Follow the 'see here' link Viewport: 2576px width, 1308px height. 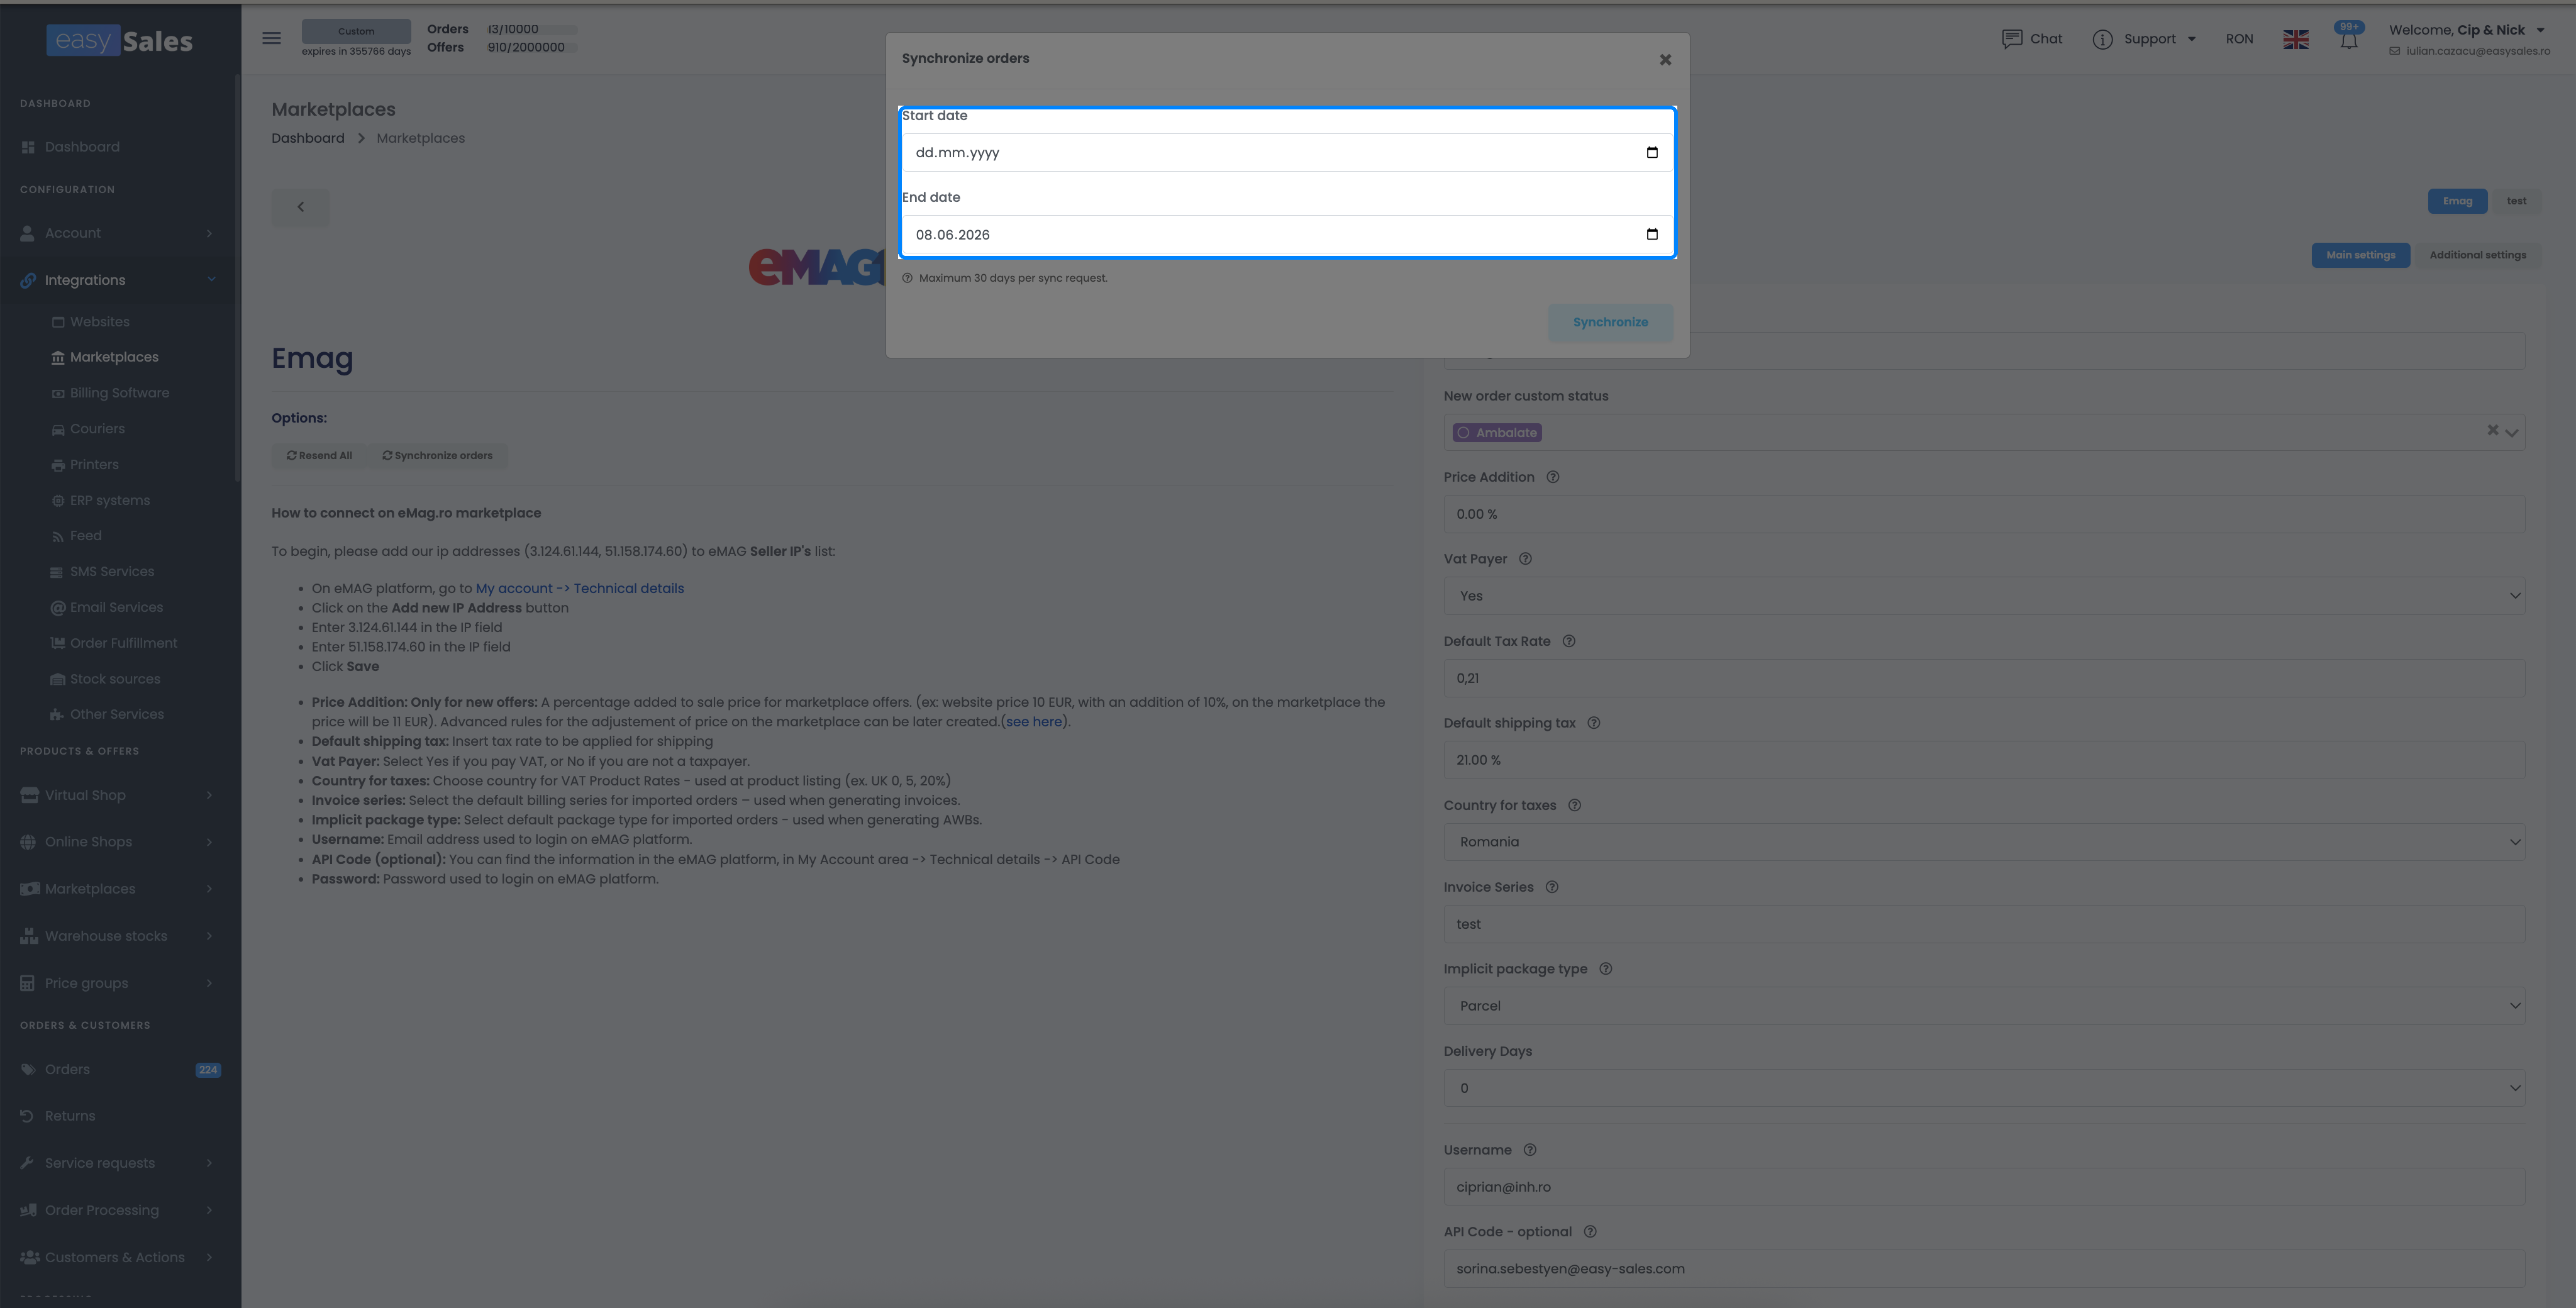click(1033, 722)
